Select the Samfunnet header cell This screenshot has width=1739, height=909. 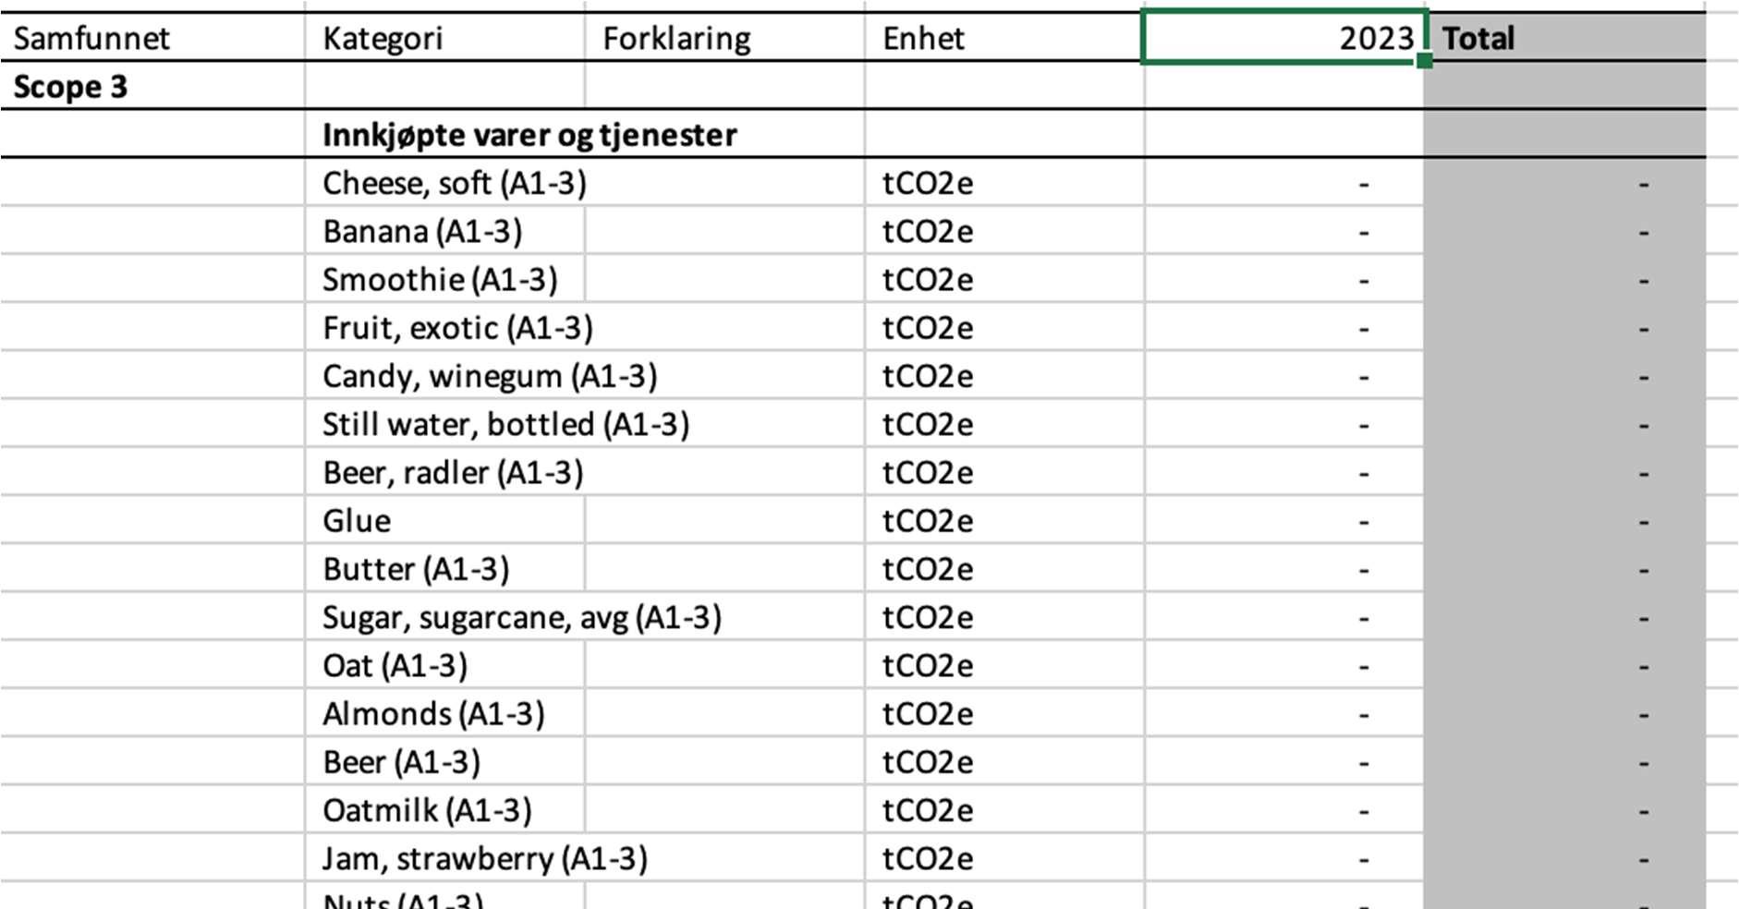tap(152, 37)
